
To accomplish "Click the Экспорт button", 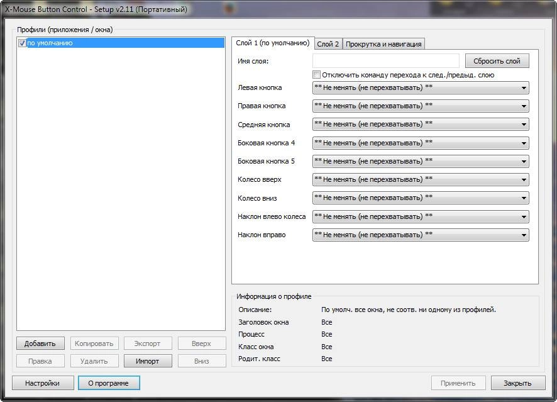I will pyautogui.click(x=147, y=343).
